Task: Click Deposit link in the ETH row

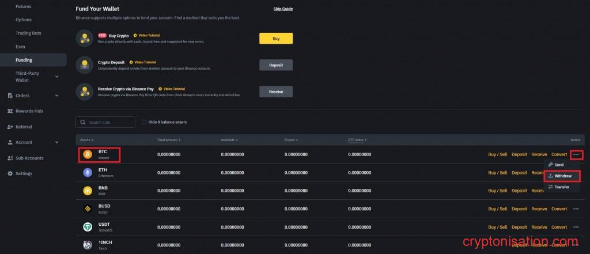Action: tap(519, 173)
